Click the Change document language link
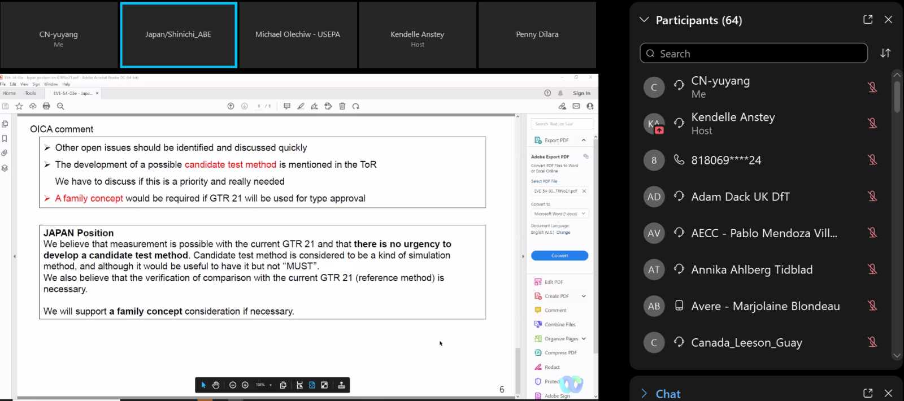Viewport: 904px width, 401px height. tap(563, 233)
